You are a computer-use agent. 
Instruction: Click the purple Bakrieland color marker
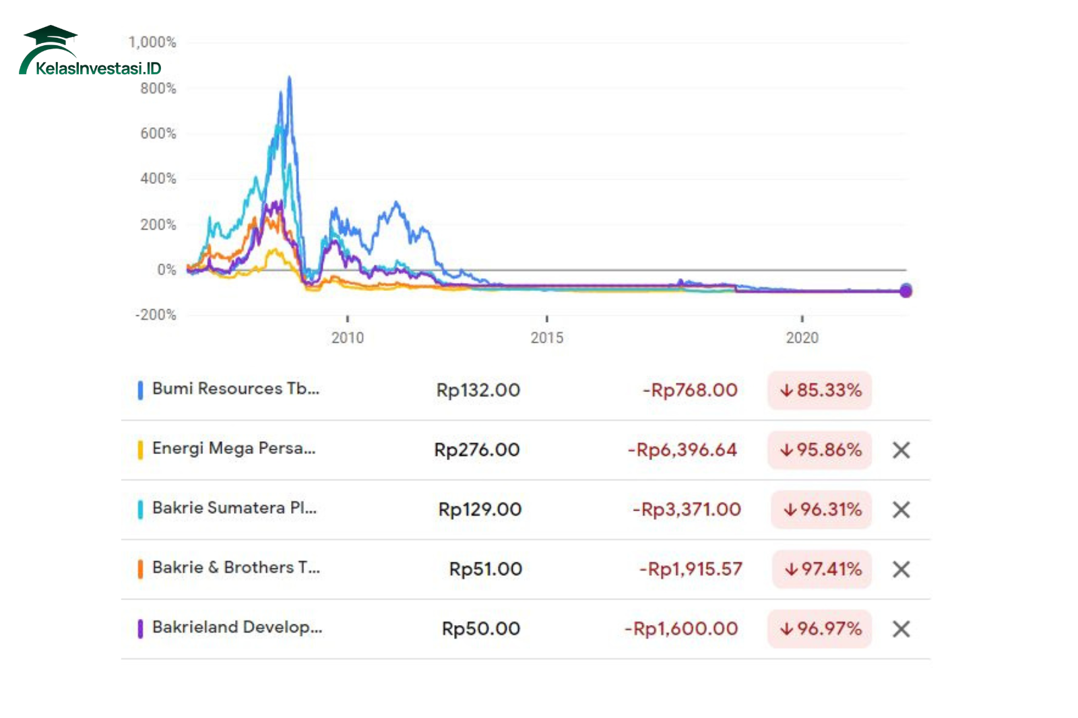point(140,628)
